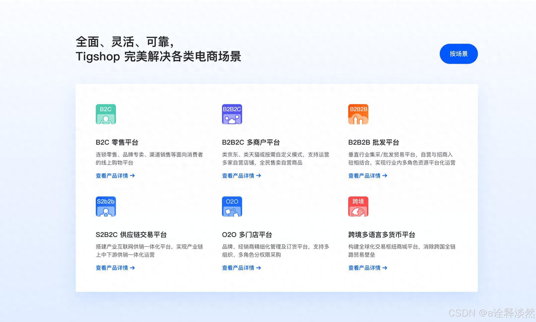Click the B2B2C 多商户平台 title
This screenshot has width=536, height=322.
coord(251,142)
